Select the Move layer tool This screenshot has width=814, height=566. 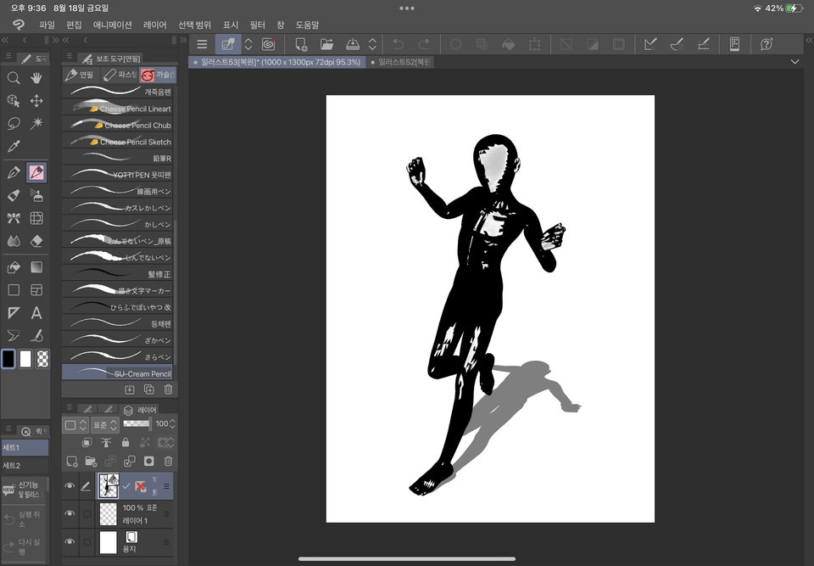[36, 101]
